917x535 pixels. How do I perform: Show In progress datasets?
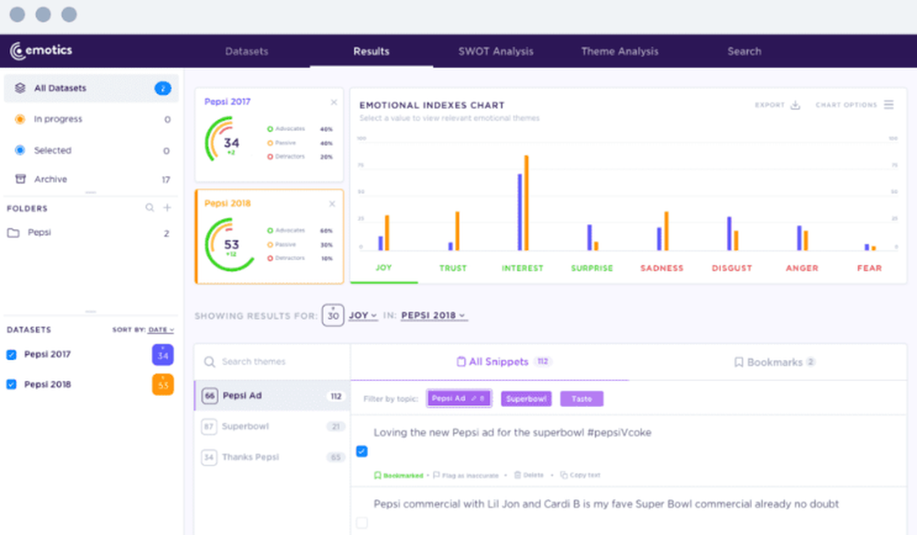click(91, 119)
